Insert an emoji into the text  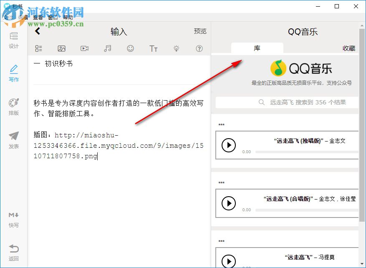(x=130, y=48)
